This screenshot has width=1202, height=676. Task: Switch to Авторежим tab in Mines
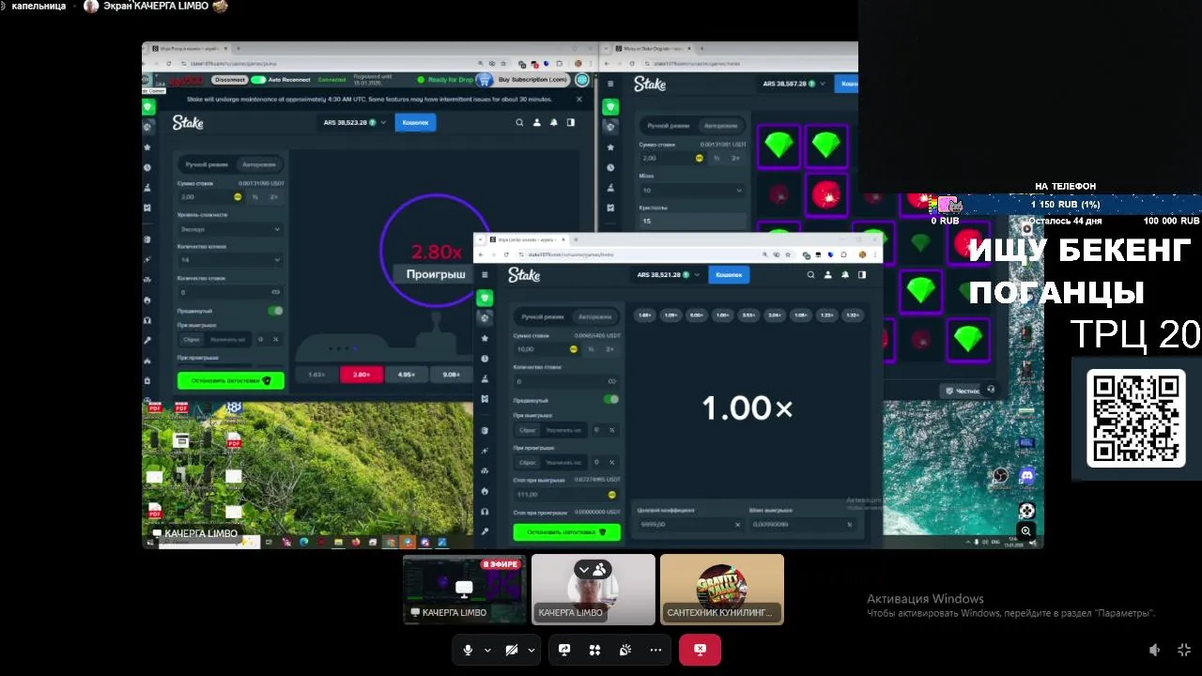pos(721,125)
